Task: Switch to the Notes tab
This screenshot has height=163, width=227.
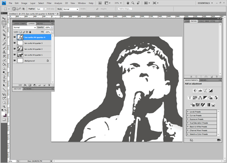Action: 40,23
